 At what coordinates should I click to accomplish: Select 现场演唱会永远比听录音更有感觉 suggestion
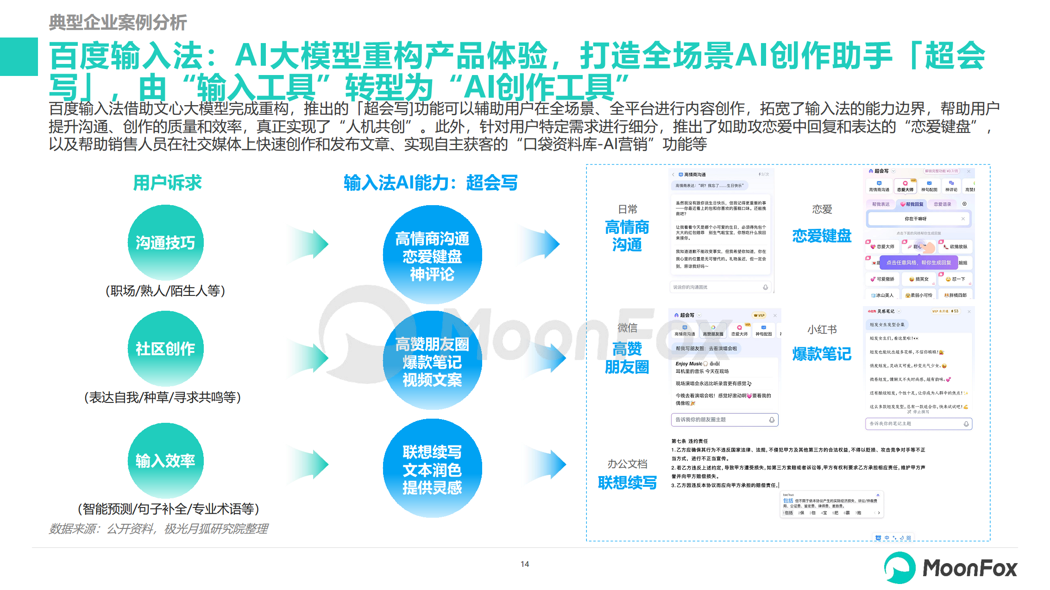click(714, 383)
